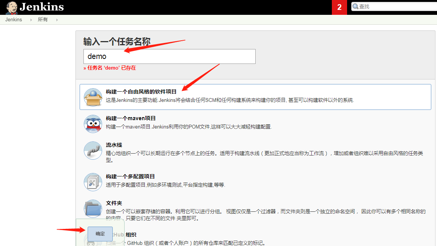Click the search magnifier icon
437x246 pixels.
(355, 6)
